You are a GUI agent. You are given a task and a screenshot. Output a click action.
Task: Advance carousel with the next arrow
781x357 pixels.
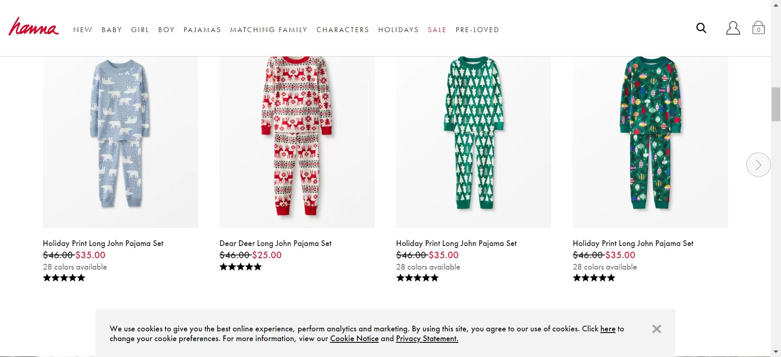758,165
